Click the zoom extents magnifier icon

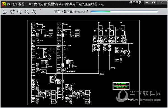(x=34, y=12)
